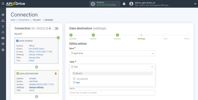Expand the account dropdown chevron
The height and width of the screenshot is (100, 198).
coord(195,4)
